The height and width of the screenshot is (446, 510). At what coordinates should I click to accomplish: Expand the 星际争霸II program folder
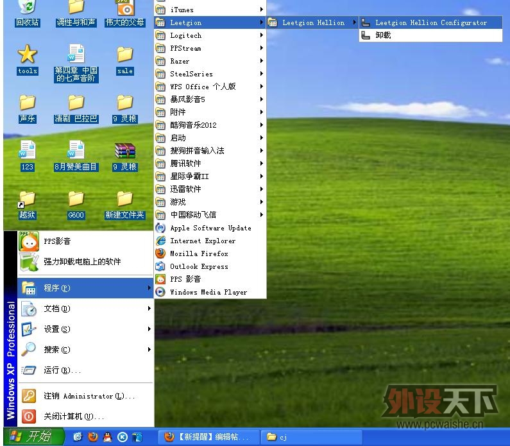coord(210,176)
